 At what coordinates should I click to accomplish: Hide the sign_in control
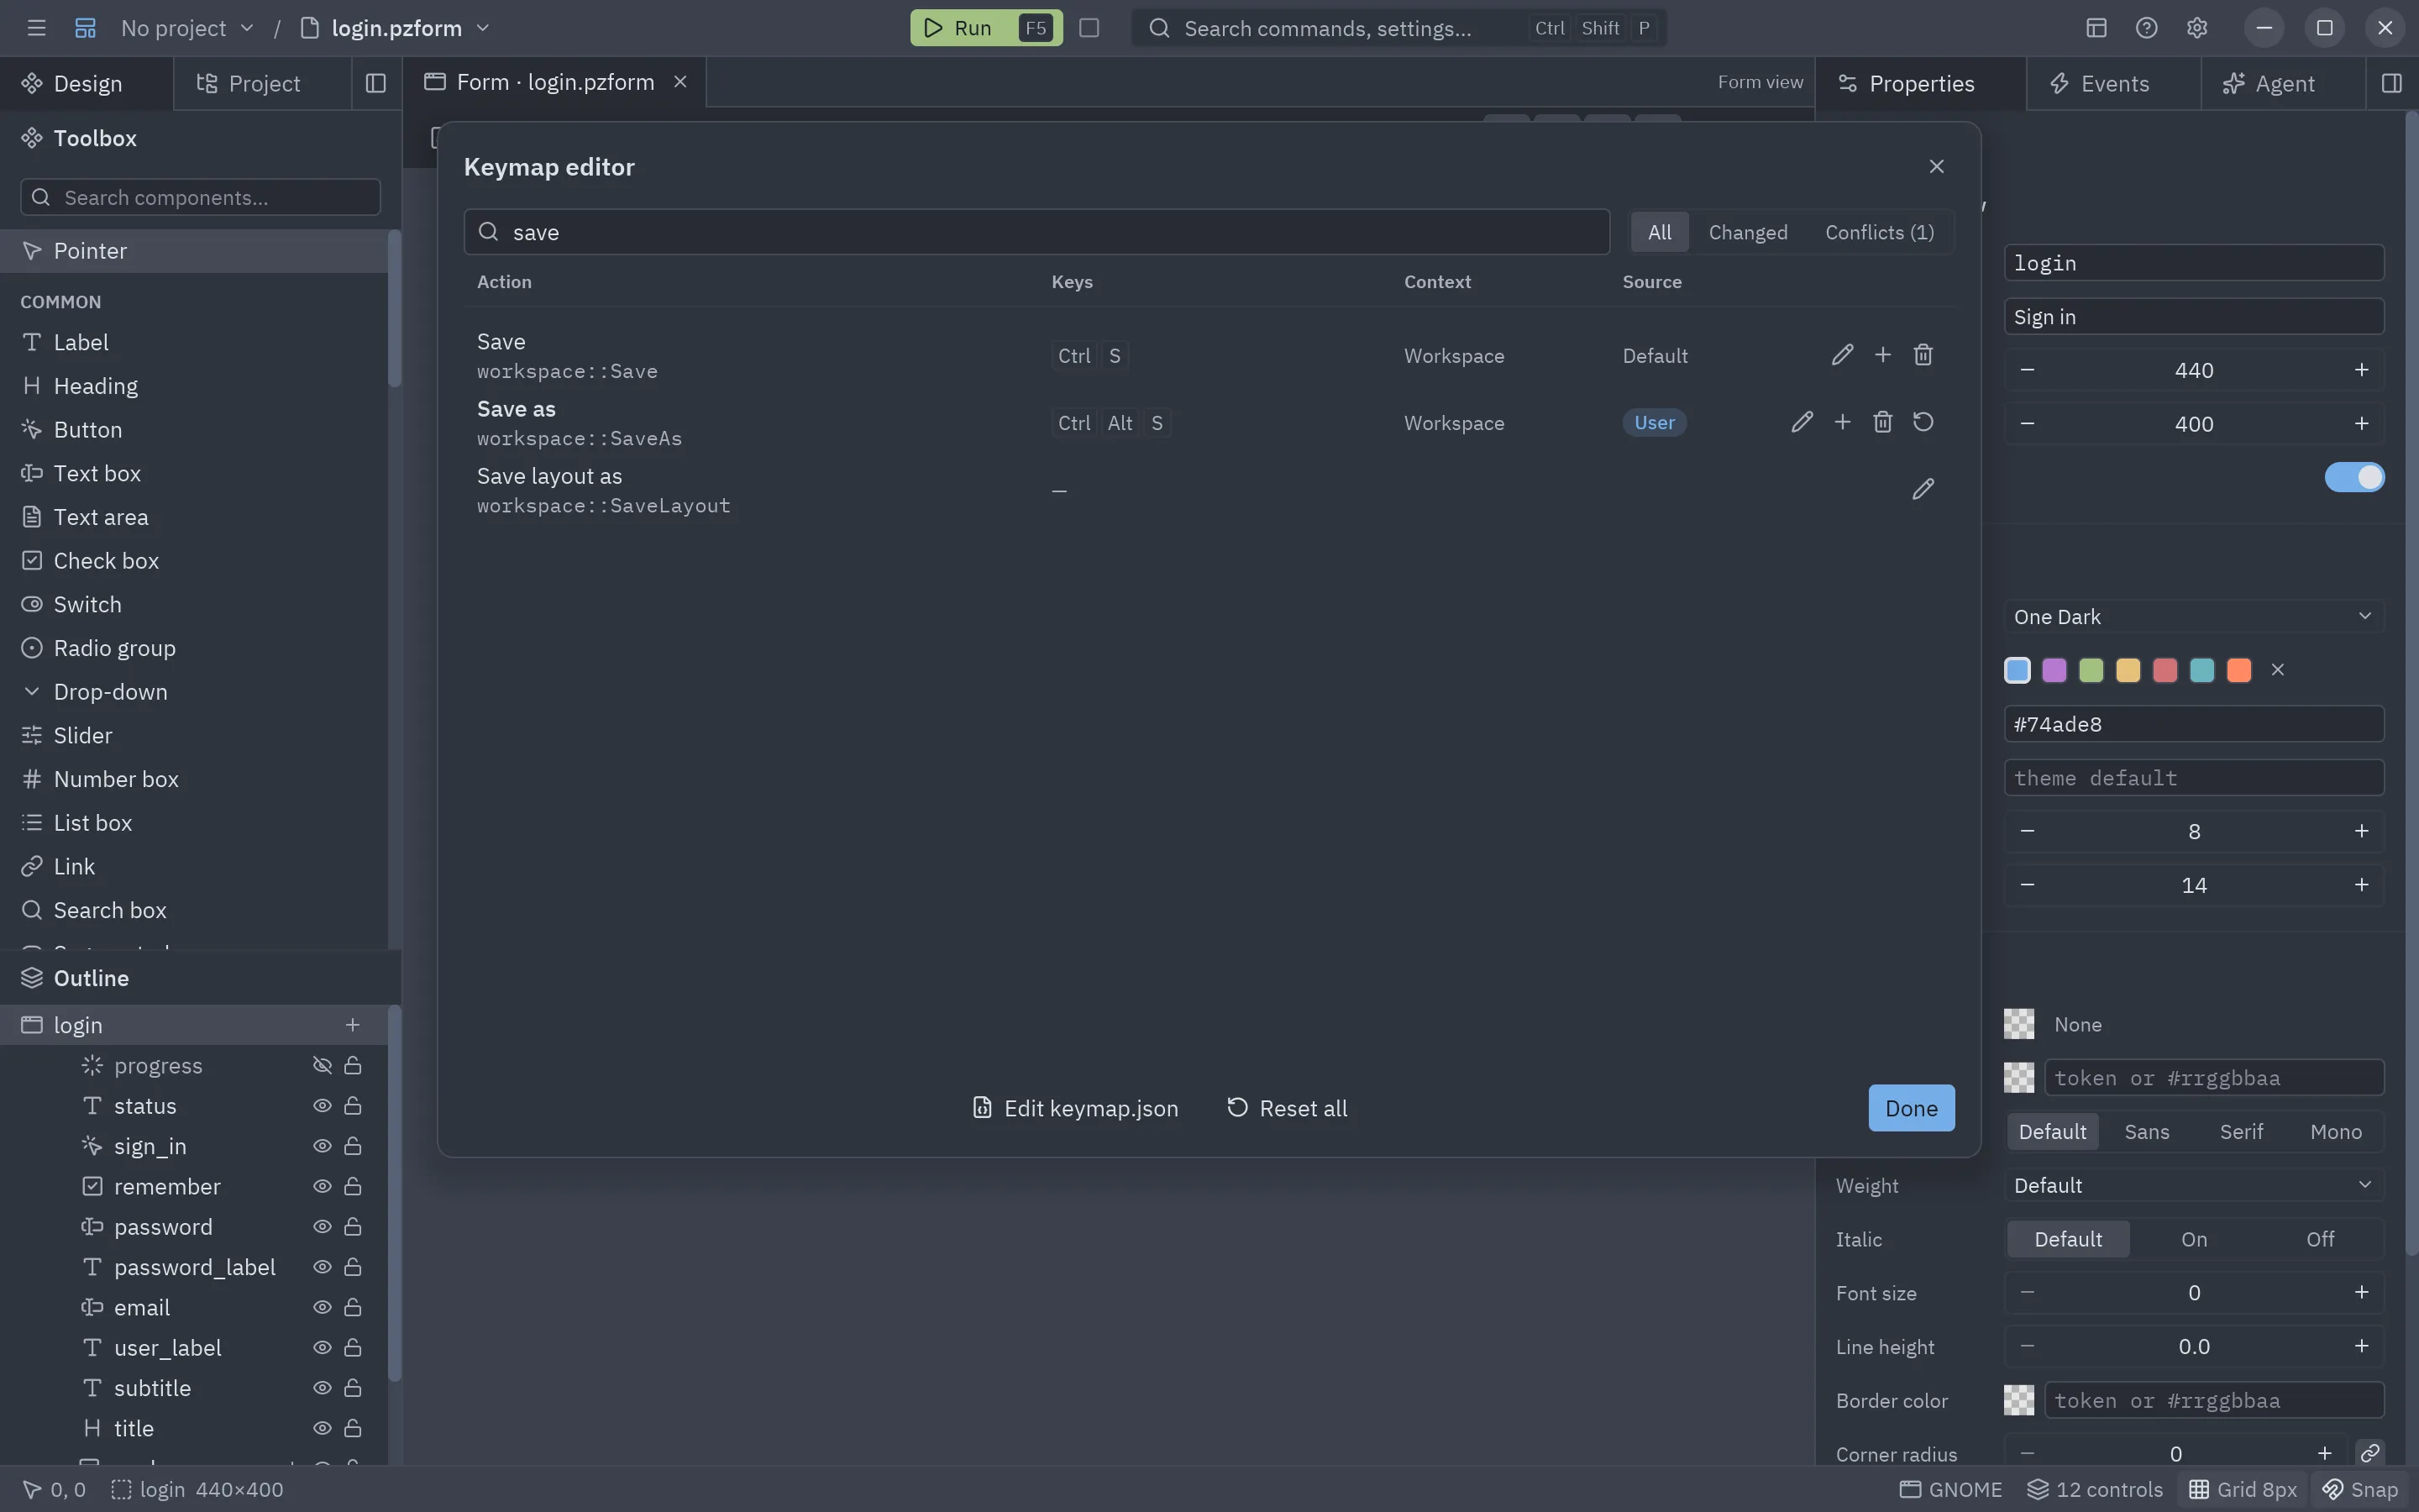pos(322,1146)
